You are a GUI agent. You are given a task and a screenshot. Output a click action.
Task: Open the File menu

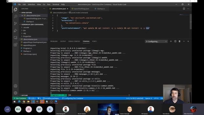point(19,4)
